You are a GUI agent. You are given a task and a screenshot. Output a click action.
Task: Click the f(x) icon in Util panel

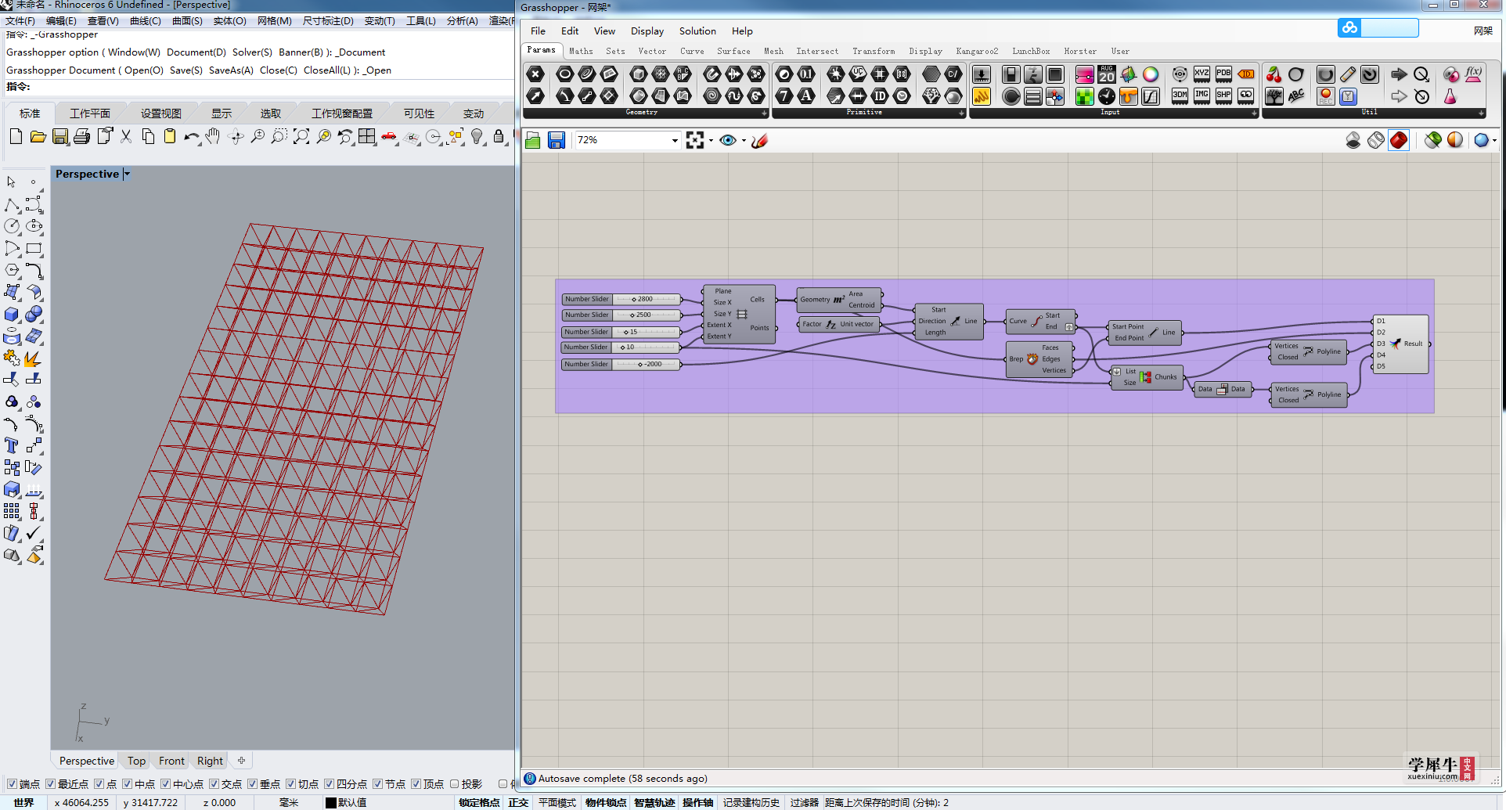(x=1474, y=74)
